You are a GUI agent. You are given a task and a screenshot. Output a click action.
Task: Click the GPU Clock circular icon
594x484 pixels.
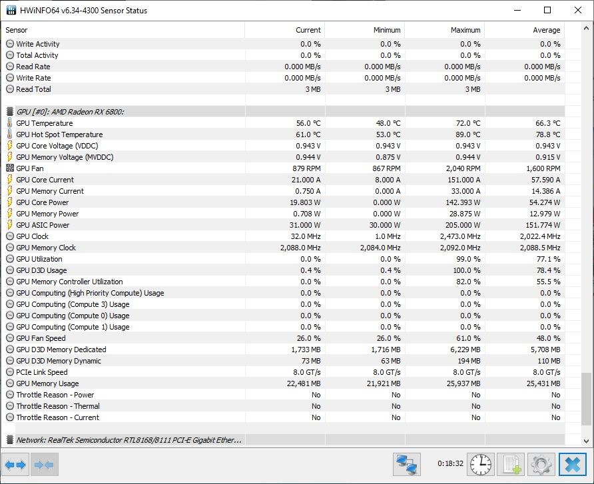(10, 236)
